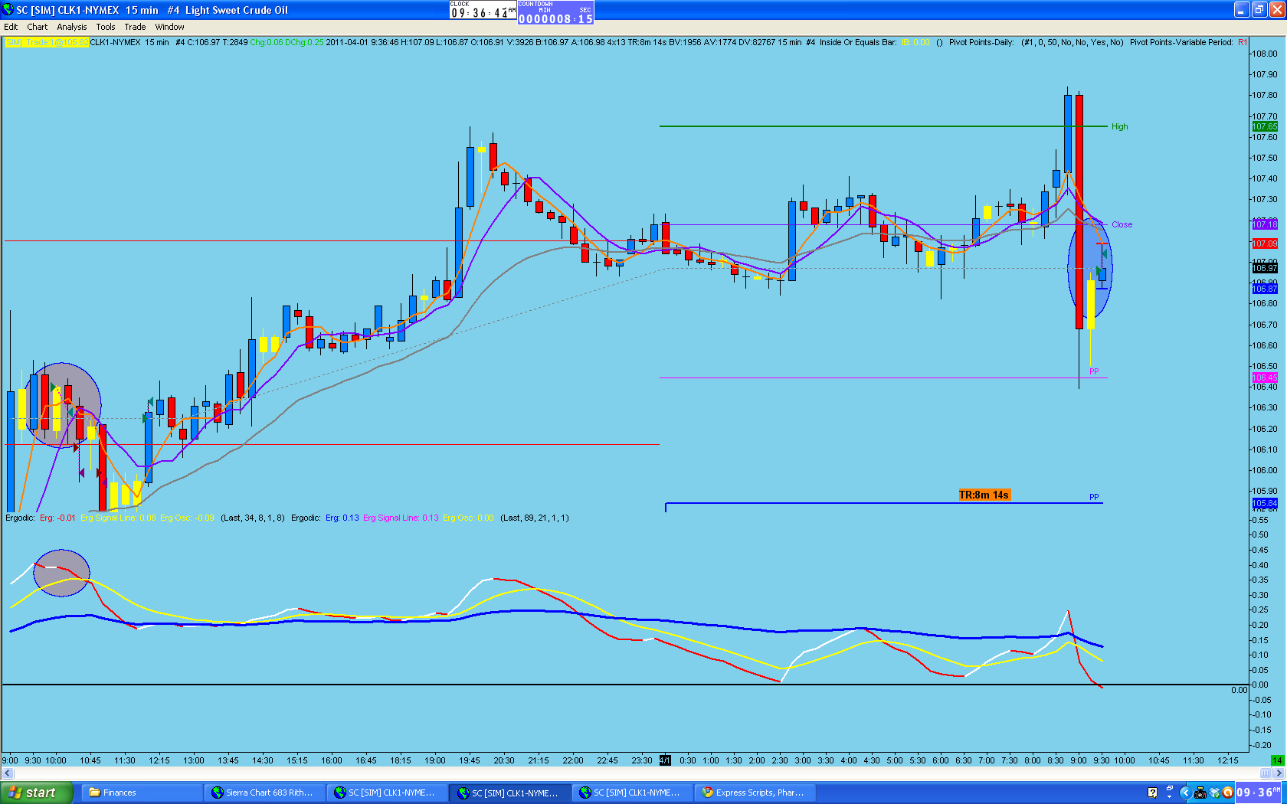This screenshot has width=1287, height=804.
Task: Click the Windows Start button
Action: [37, 793]
